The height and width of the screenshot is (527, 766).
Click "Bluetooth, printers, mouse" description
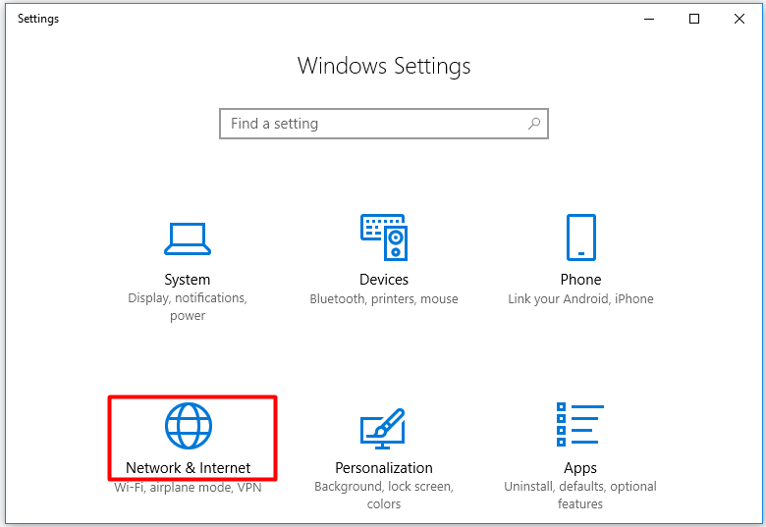(x=384, y=299)
